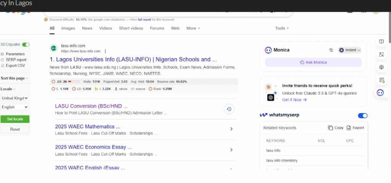
Task: Collapse the Sort this page section
Action: click(27, 79)
